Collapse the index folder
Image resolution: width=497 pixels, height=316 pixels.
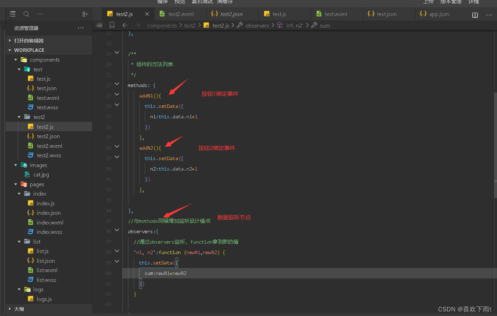point(19,193)
